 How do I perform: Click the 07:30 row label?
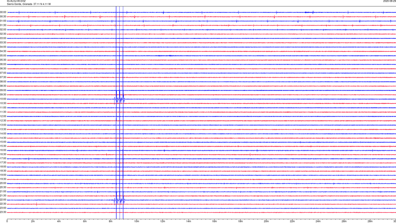point(3,77)
